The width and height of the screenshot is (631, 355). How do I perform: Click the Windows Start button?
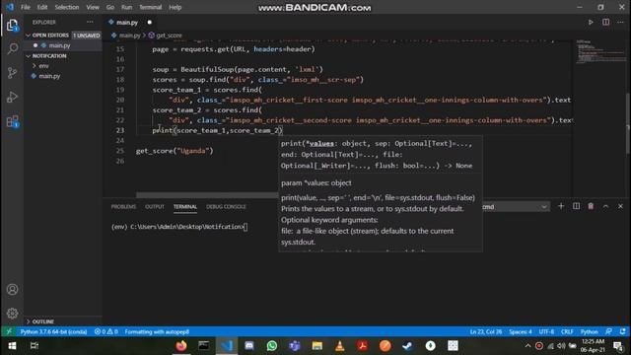[12, 346]
